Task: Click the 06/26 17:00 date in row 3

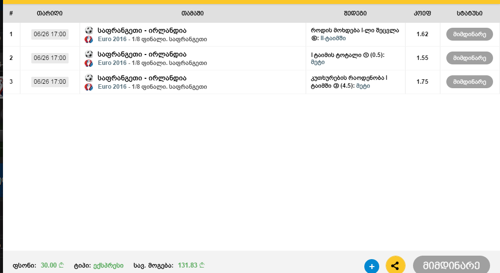Action: tap(50, 82)
